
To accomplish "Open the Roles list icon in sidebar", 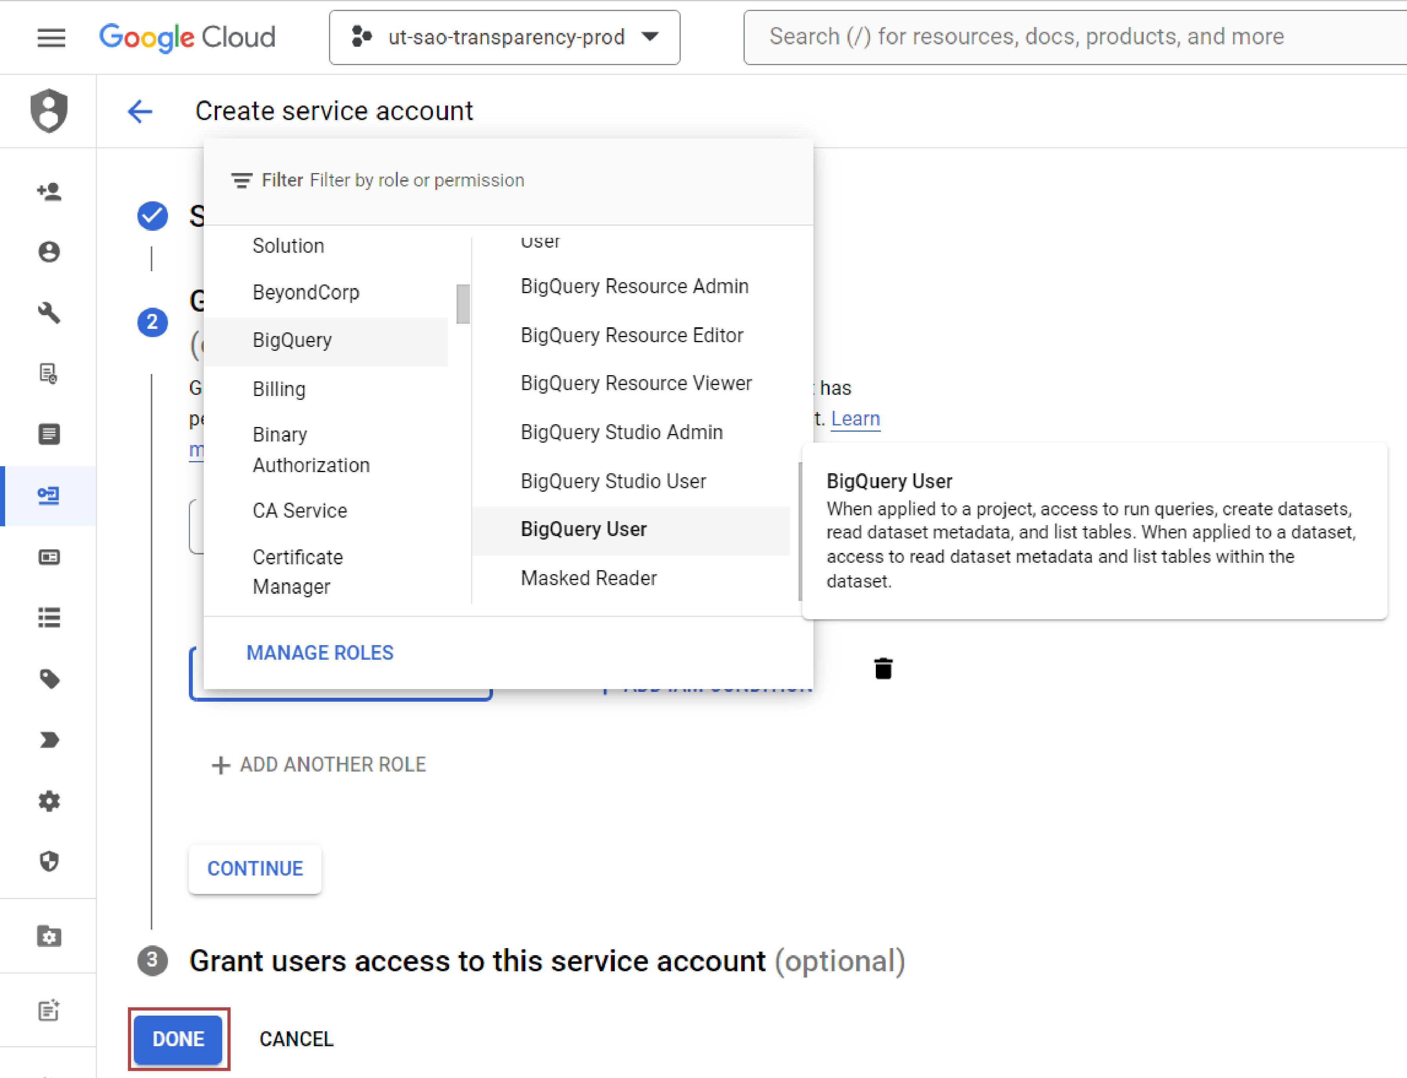I will [49, 617].
